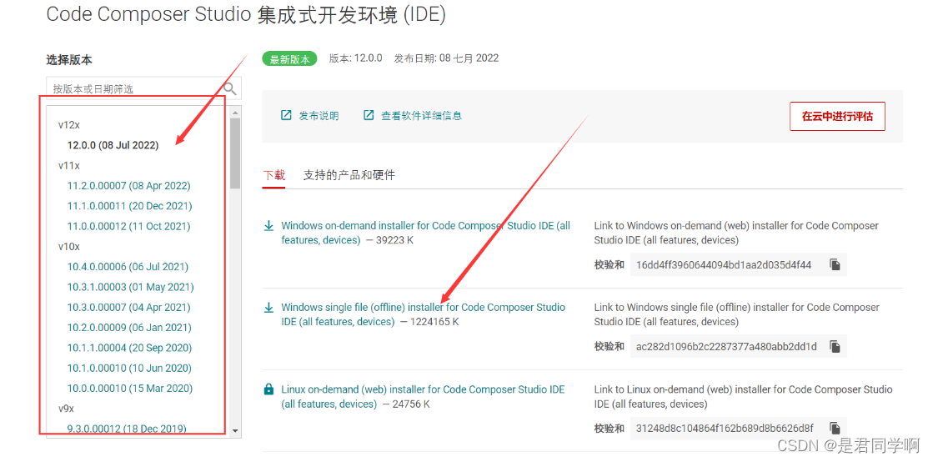The width and height of the screenshot is (933, 462).
Task: Click the 39223 K file size text
Action: click(x=394, y=240)
